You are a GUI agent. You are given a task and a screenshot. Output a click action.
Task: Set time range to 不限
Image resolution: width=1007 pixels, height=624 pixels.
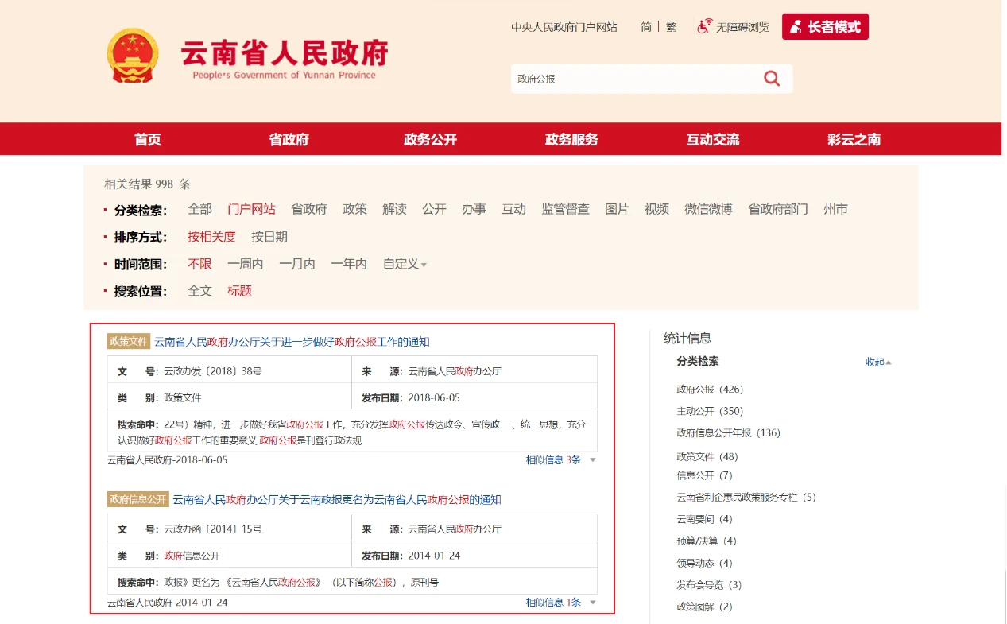(x=199, y=264)
